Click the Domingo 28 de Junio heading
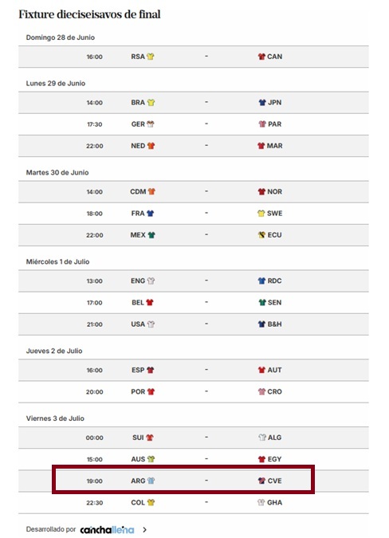The height and width of the screenshot is (538, 389). coord(61,37)
